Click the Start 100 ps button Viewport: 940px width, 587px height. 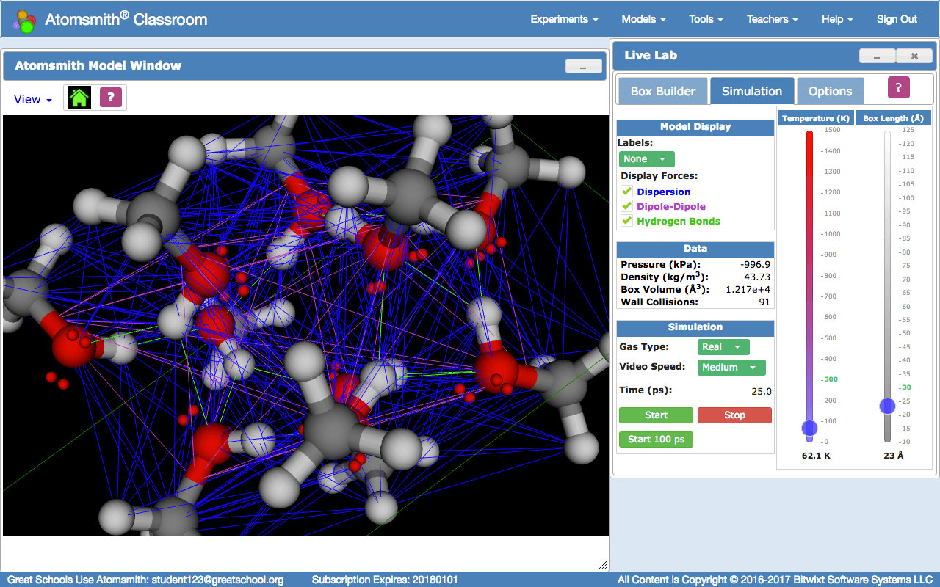point(656,440)
